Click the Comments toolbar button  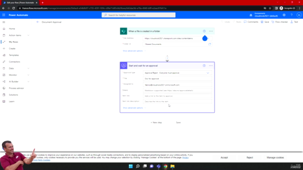pyautogui.click(x=251, y=22)
